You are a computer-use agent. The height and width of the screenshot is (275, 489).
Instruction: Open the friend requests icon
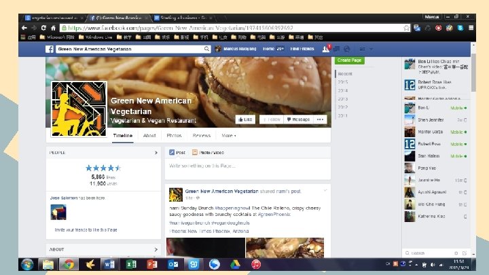326,49
